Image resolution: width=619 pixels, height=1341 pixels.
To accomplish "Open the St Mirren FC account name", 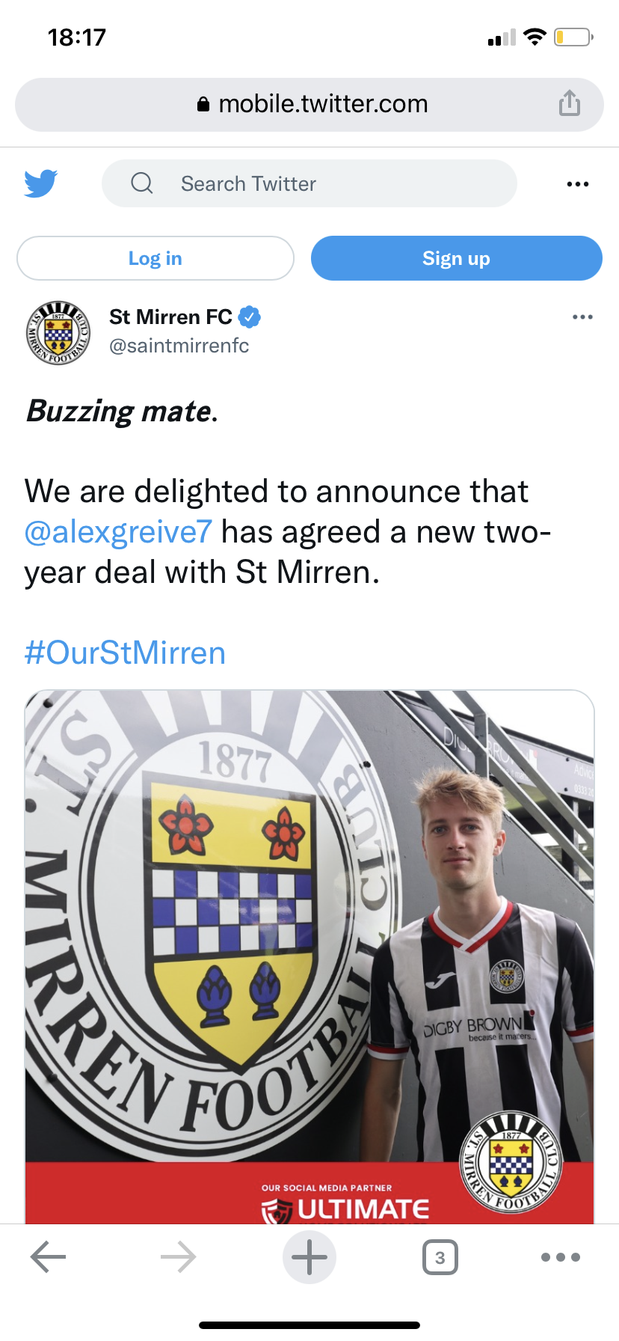I will point(170,317).
